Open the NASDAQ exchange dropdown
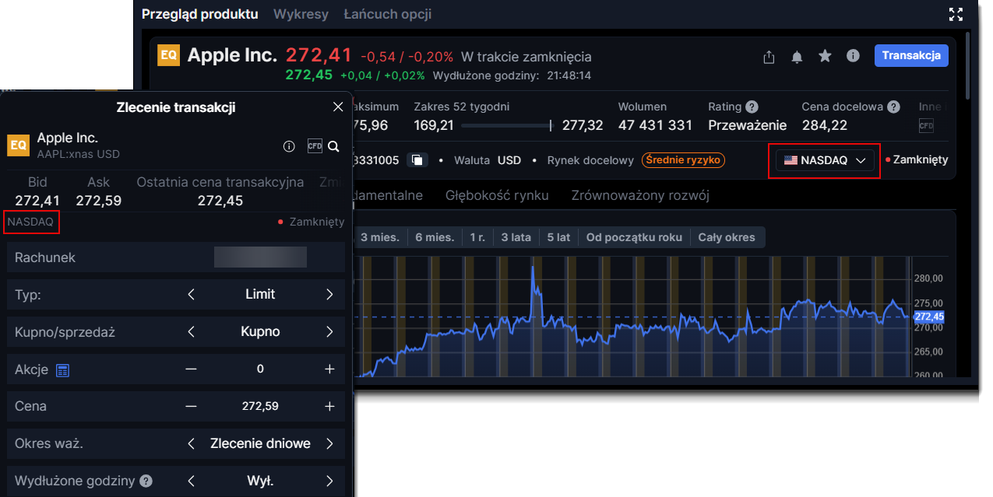This screenshot has height=497, width=993. pyautogui.click(x=824, y=160)
